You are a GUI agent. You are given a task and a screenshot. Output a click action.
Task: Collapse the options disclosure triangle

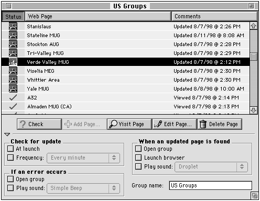(x=7, y=135)
